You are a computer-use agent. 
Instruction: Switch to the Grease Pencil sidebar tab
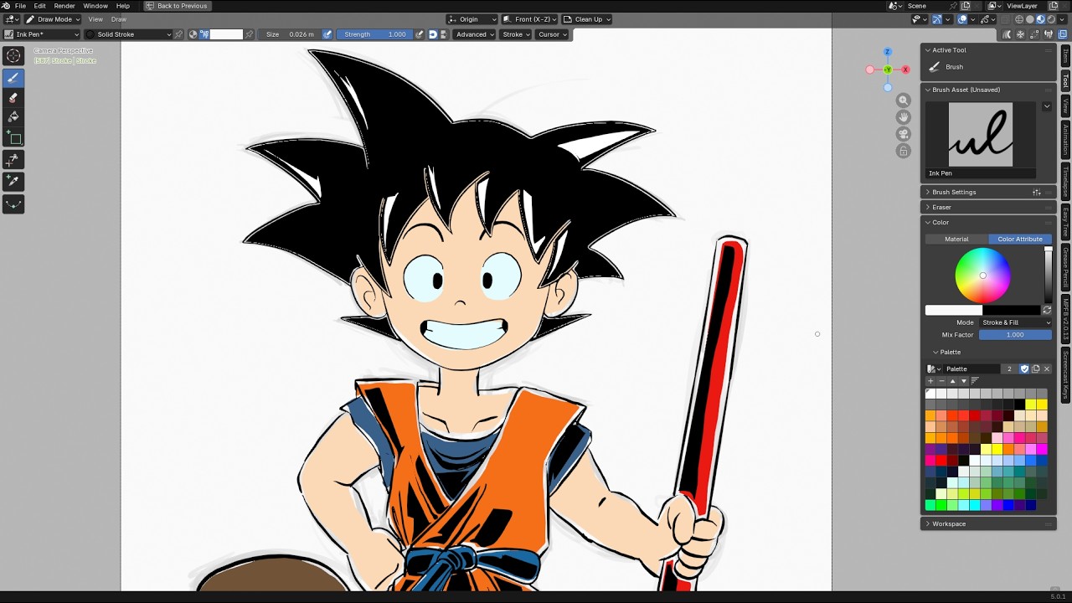1066,267
